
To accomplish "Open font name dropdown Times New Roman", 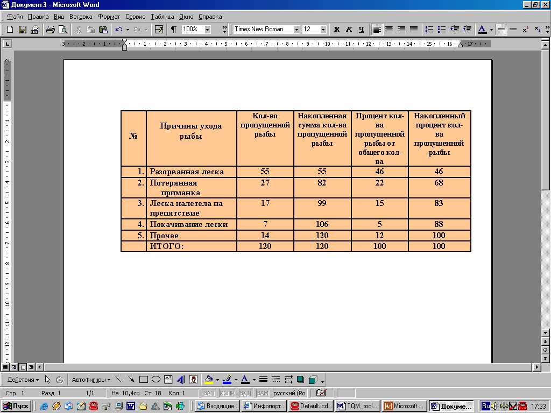I will [296, 30].
